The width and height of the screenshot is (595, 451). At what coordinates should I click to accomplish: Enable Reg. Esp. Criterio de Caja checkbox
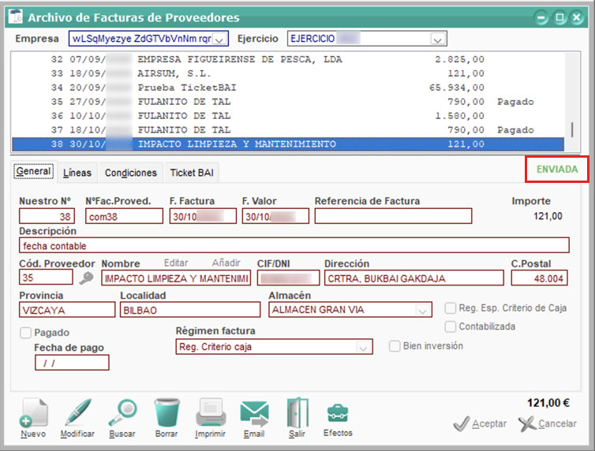click(x=451, y=308)
